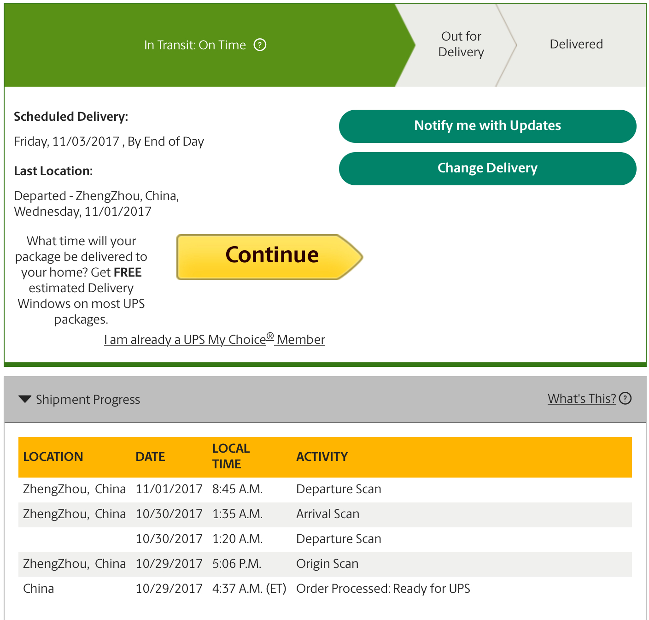
Task: Collapse the Shipment Progress section triangle
Action: pyautogui.click(x=24, y=399)
